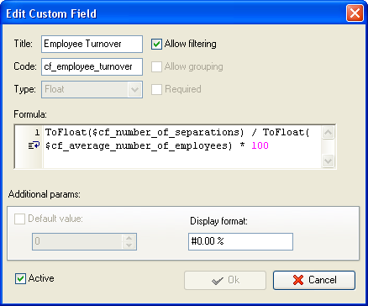Click the Display format input field
Screen dimensions: 368x306
240,241
